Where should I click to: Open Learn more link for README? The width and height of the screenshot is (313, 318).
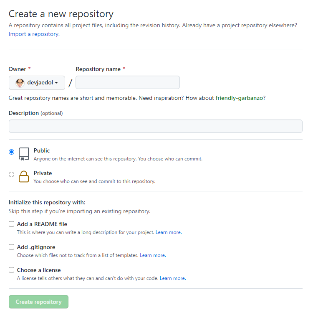pyautogui.click(x=169, y=232)
